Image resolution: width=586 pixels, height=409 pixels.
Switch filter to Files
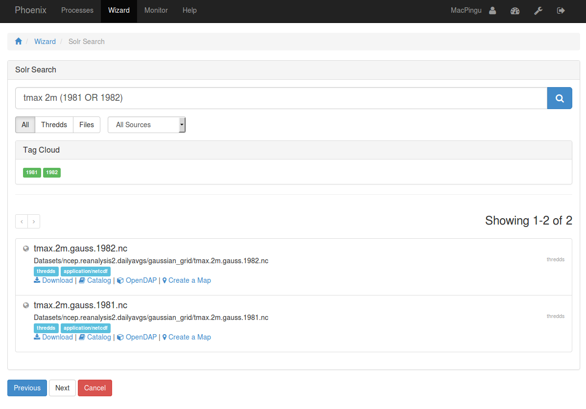87,125
